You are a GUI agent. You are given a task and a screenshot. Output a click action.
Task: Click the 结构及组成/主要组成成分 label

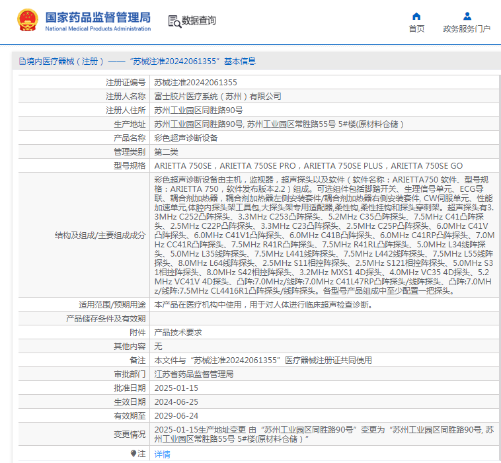[100, 235]
